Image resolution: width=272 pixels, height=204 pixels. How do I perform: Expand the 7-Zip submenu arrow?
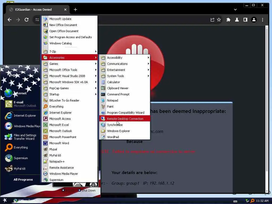(x=96, y=51)
